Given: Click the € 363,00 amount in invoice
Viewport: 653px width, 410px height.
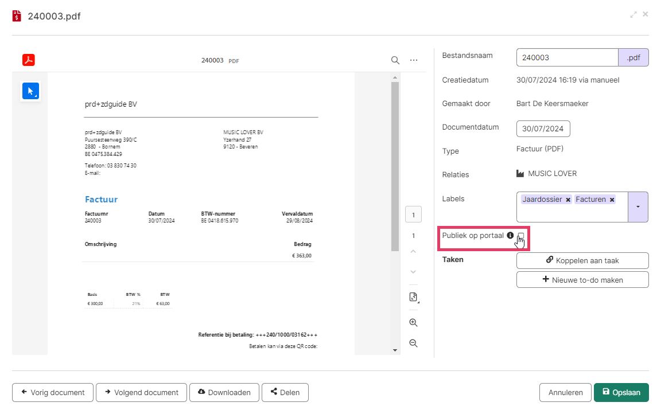Looking at the screenshot, I should 301,256.
